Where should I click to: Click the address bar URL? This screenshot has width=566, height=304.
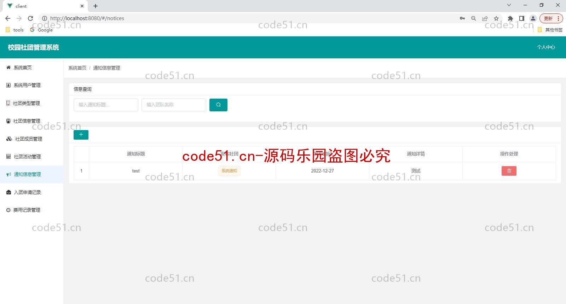click(87, 18)
